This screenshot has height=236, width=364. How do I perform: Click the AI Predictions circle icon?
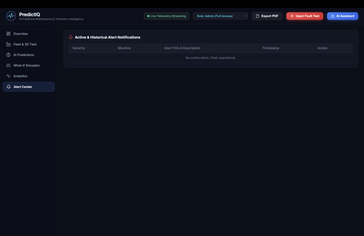[x=9, y=55]
